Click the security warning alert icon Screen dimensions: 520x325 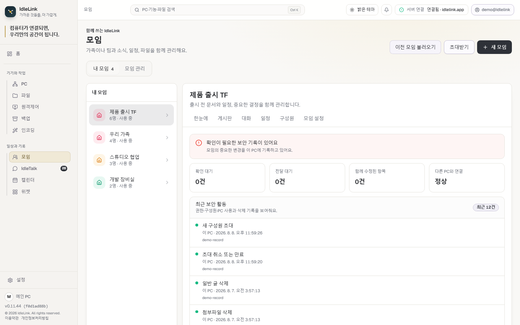click(199, 143)
